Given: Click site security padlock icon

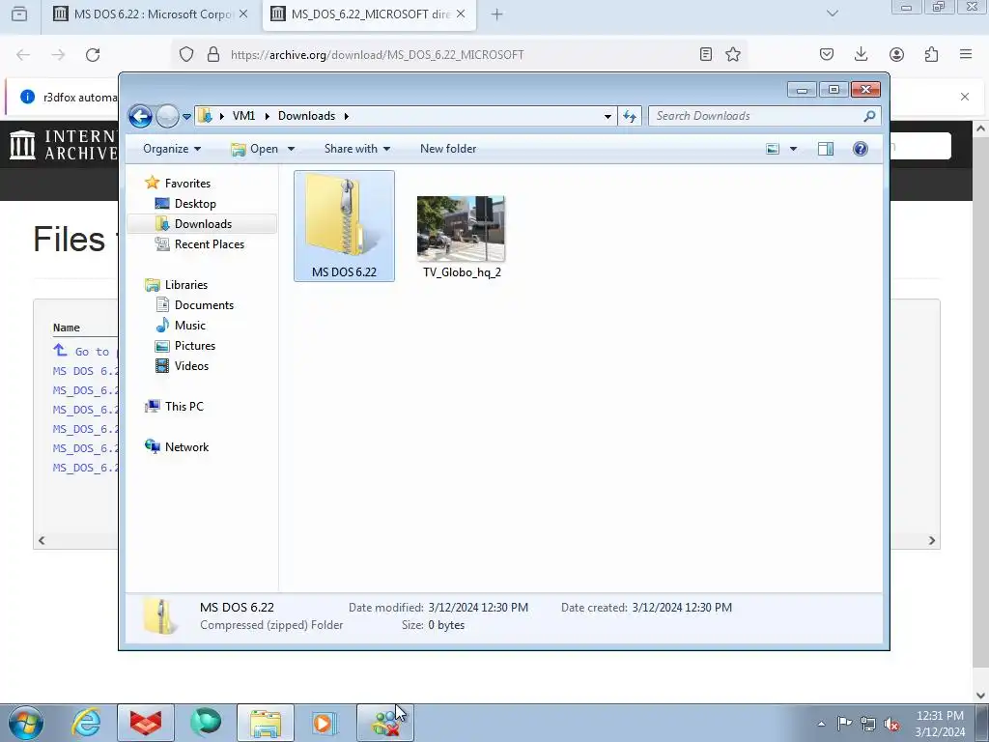Looking at the screenshot, I should (213, 55).
